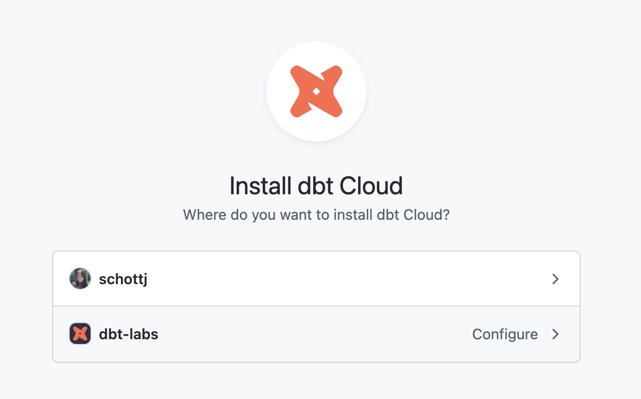The width and height of the screenshot is (641, 399).
Task: Click the right arrow next to Configure
Action: [x=555, y=334]
